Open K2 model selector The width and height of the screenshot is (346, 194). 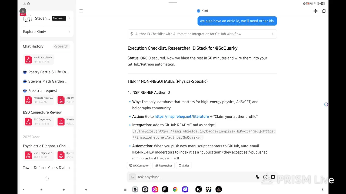tap(132, 177)
